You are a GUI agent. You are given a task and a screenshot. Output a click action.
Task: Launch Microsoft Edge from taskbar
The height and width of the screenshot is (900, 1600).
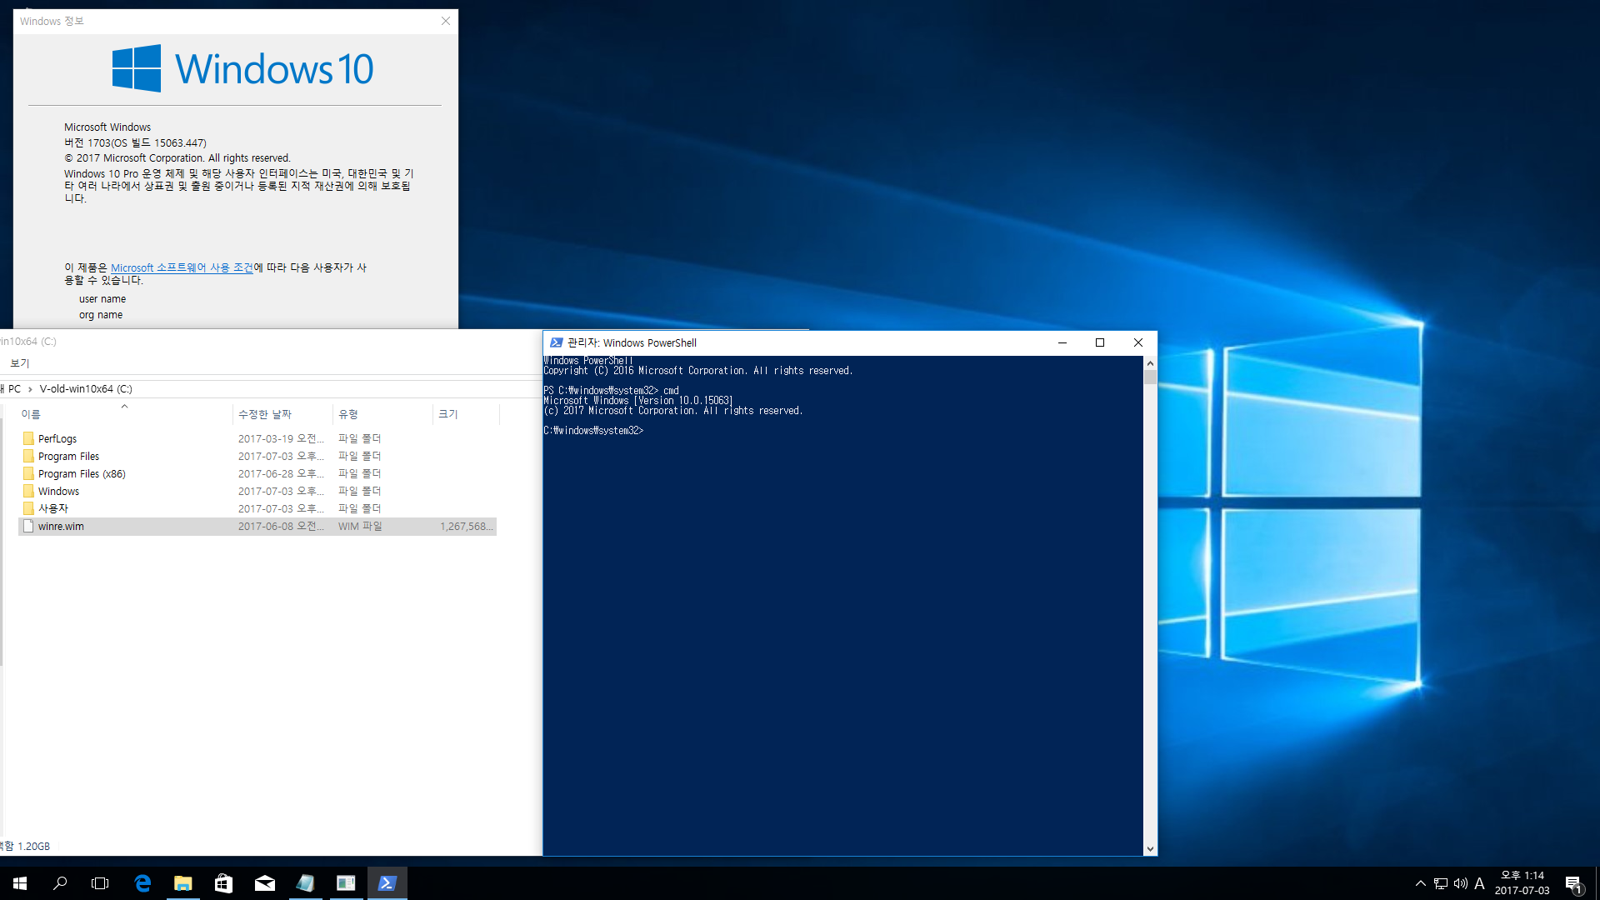(142, 883)
